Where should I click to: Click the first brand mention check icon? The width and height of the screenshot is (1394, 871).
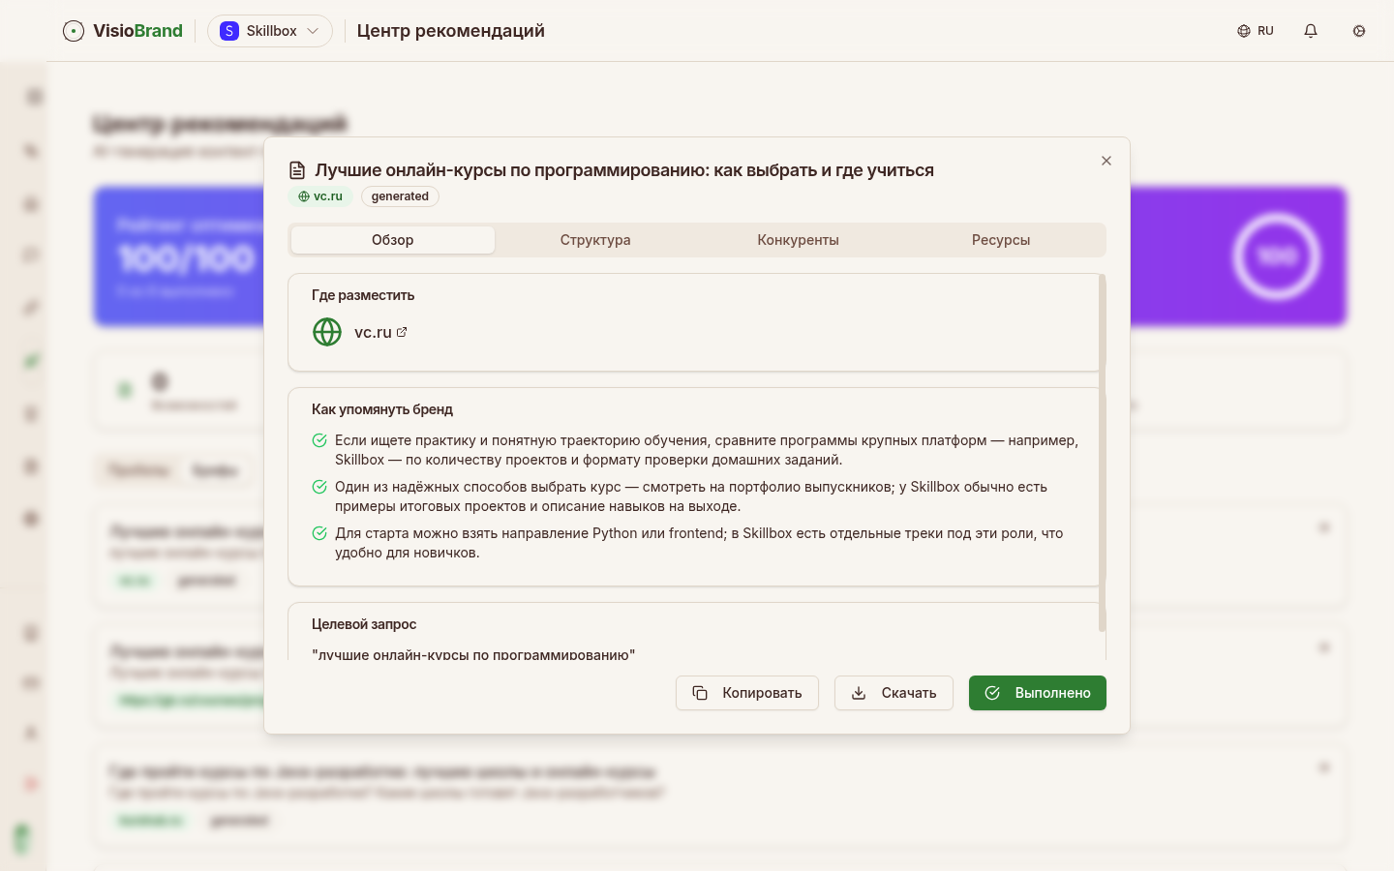click(319, 440)
